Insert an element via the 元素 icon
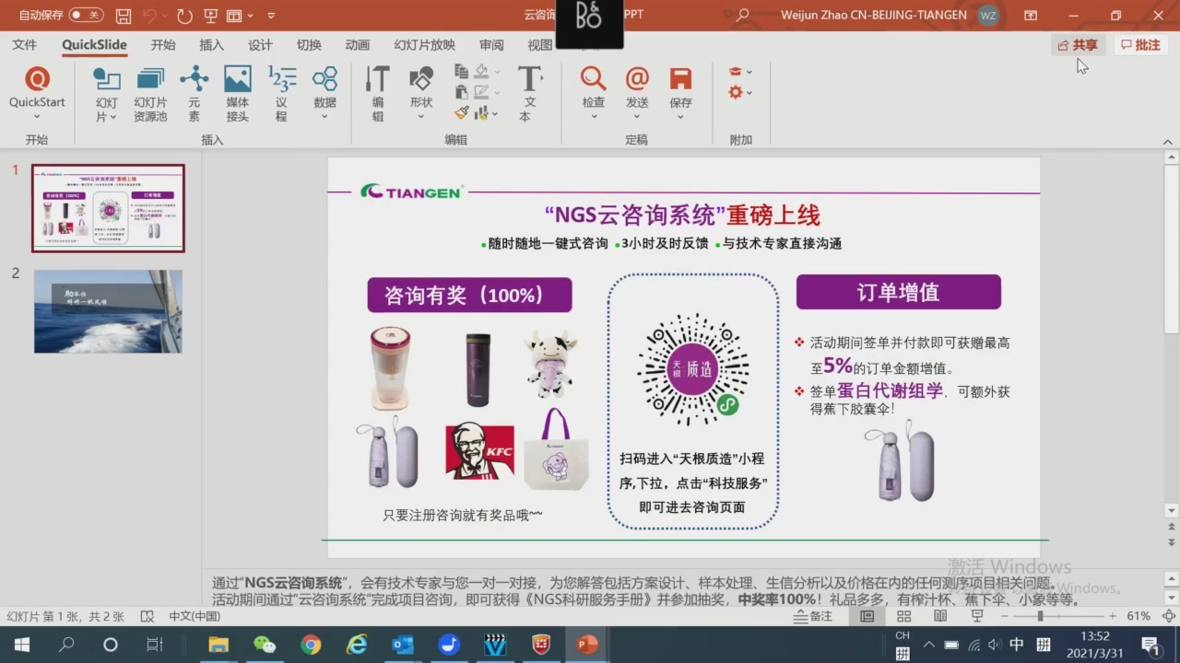Screen dimensions: 1180x663 (x=194, y=94)
